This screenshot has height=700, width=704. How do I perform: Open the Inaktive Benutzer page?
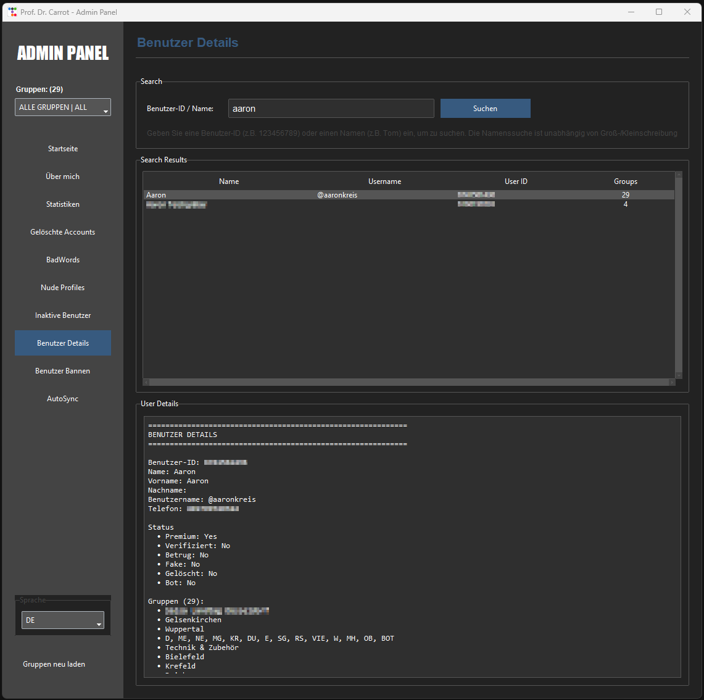pyautogui.click(x=63, y=315)
